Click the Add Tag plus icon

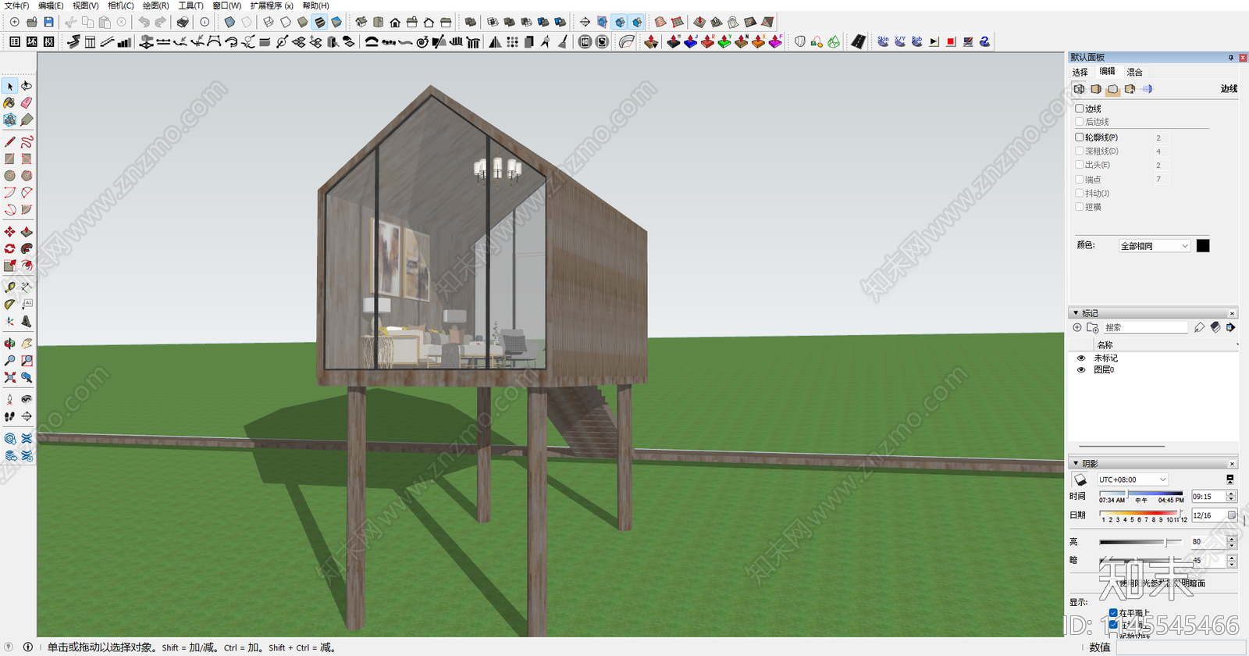[1077, 327]
